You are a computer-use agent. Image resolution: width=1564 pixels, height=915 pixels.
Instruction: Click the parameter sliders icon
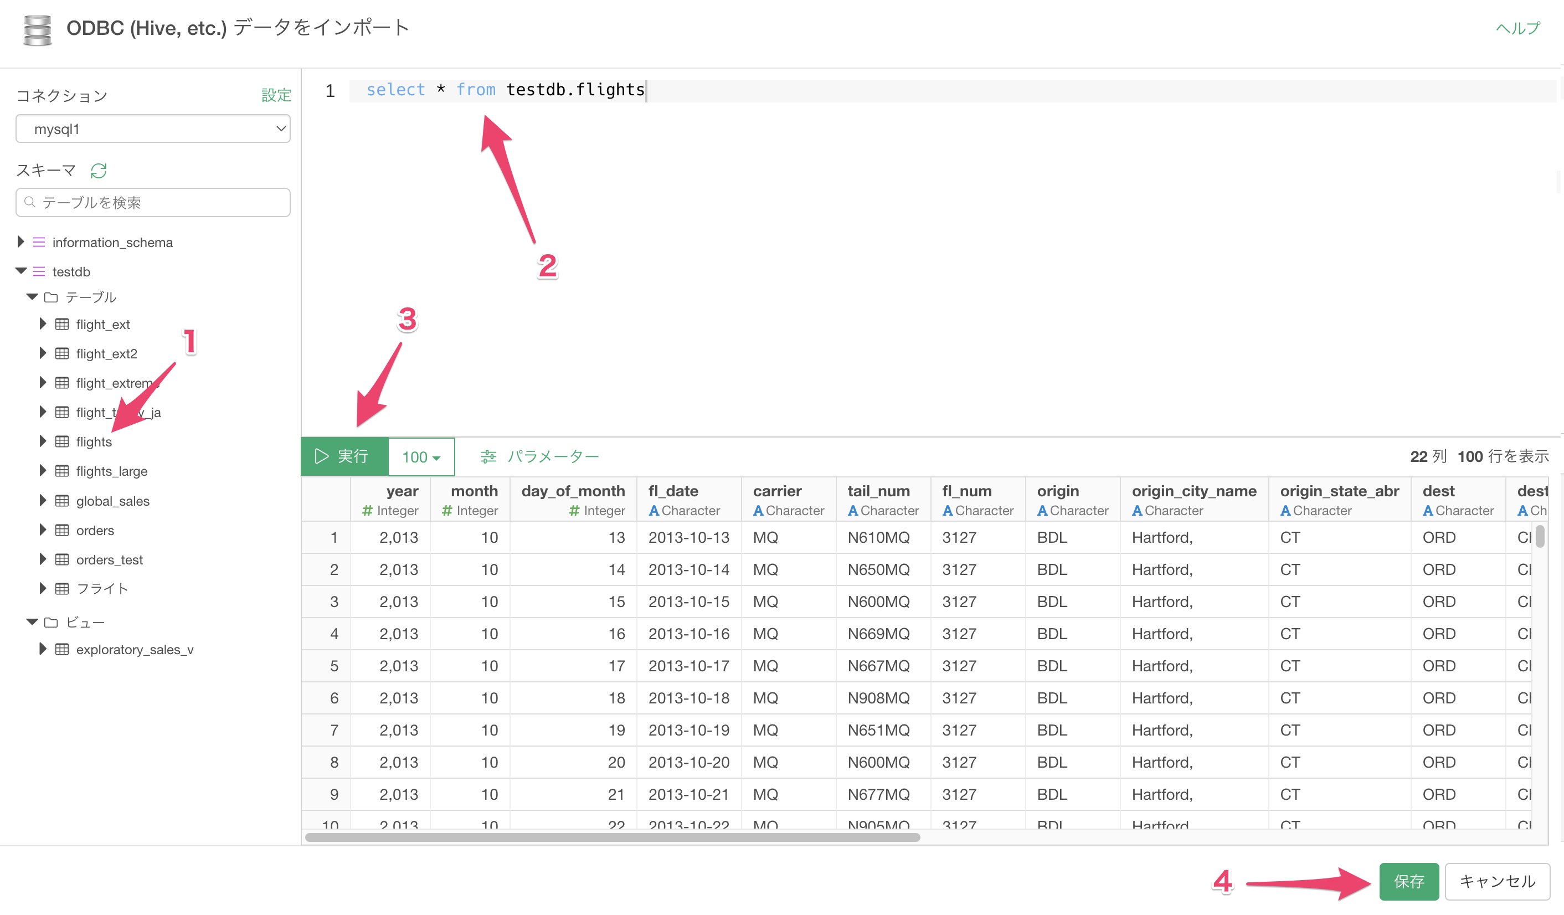(488, 456)
